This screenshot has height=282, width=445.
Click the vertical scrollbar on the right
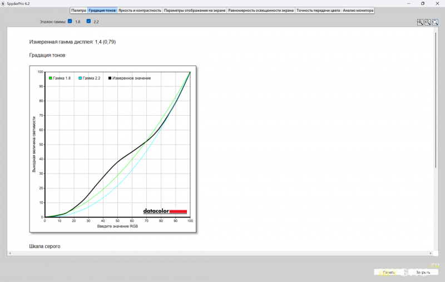coord(435,111)
